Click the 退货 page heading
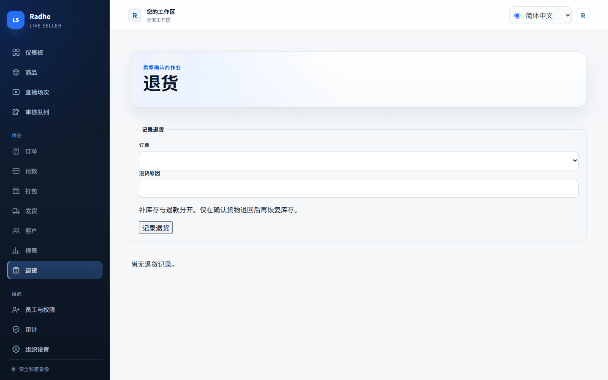 (160, 83)
